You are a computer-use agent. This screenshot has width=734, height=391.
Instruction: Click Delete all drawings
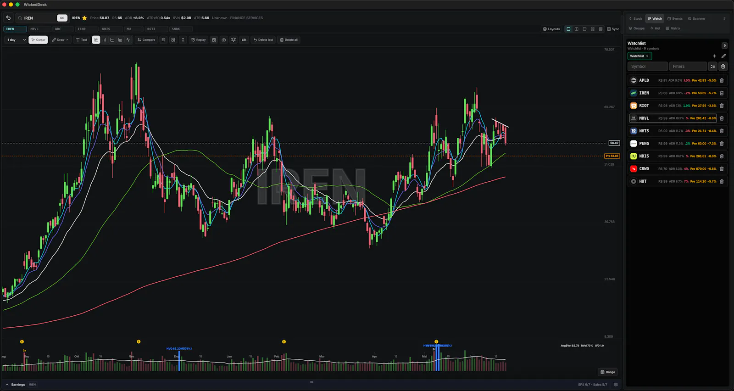click(x=289, y=40)
